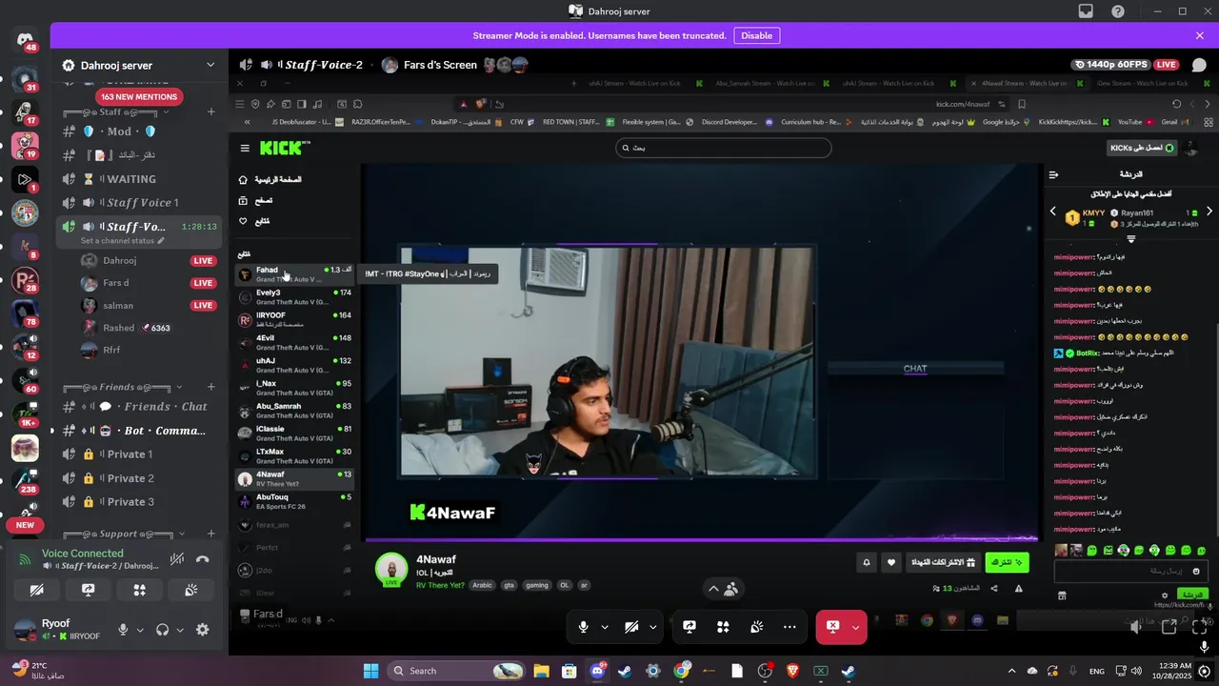
Task: Toggle camera in the bottom call controls
Action: coord(631,627)
